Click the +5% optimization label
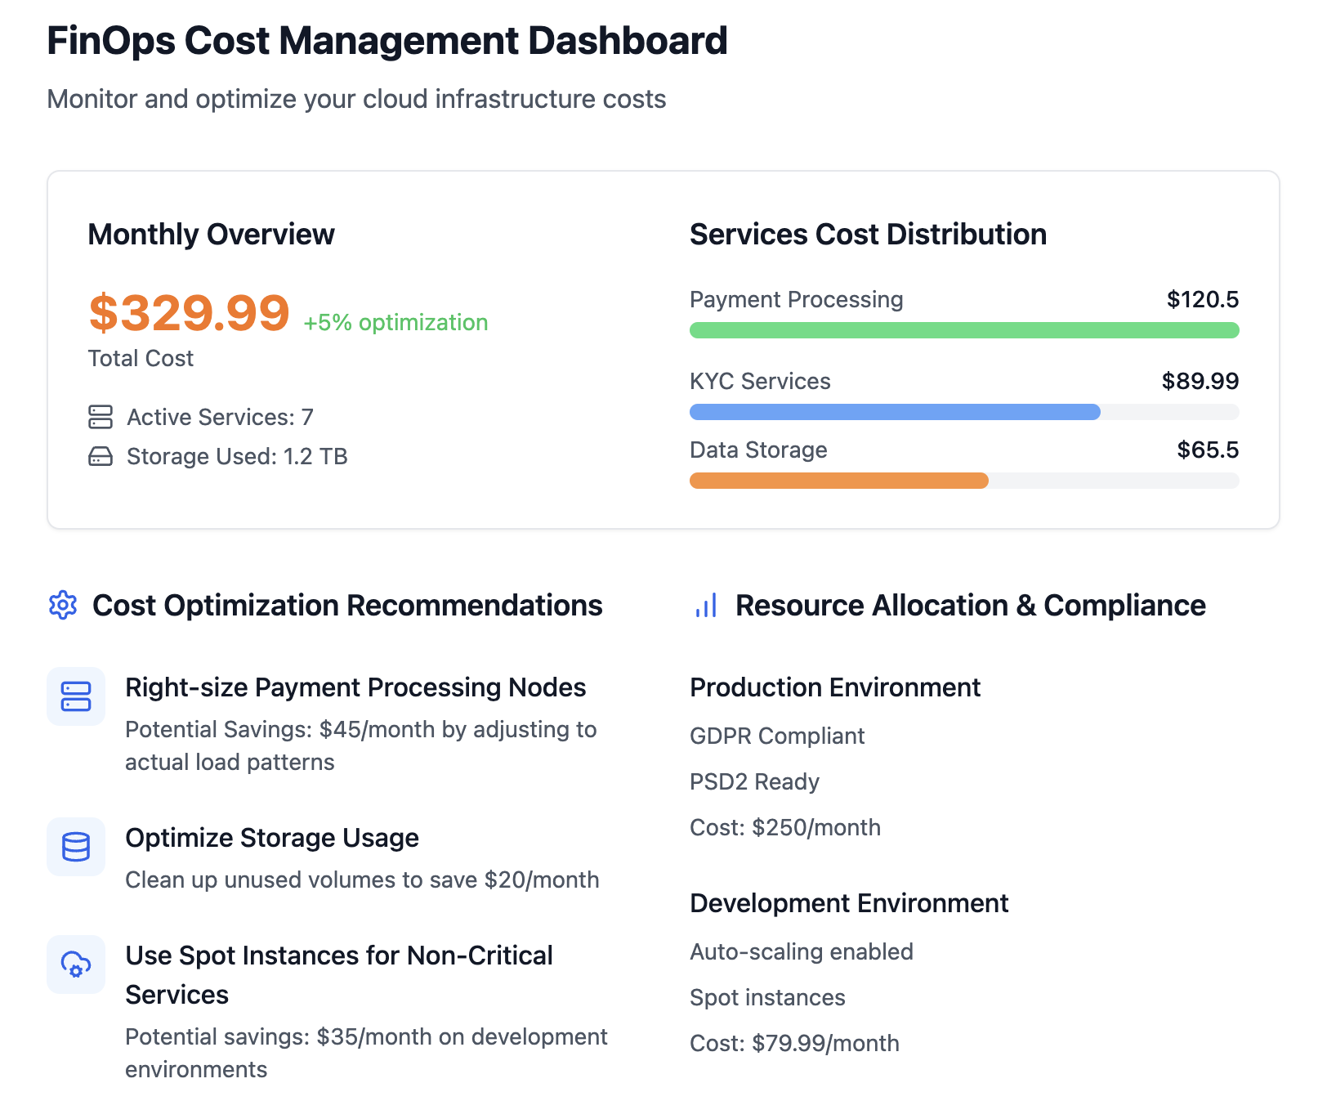Screen dimensions: 1327x1101 click(395, 323)
